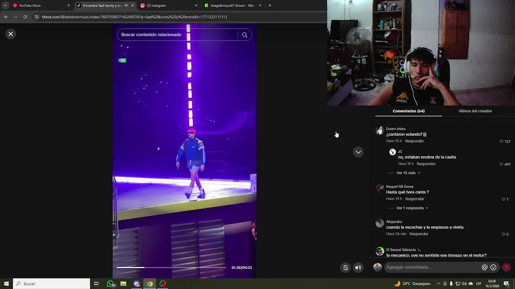The height and width of the screenshot is (289, 515).
Task: Reply to Enero chino's comment
Action: 414,141
